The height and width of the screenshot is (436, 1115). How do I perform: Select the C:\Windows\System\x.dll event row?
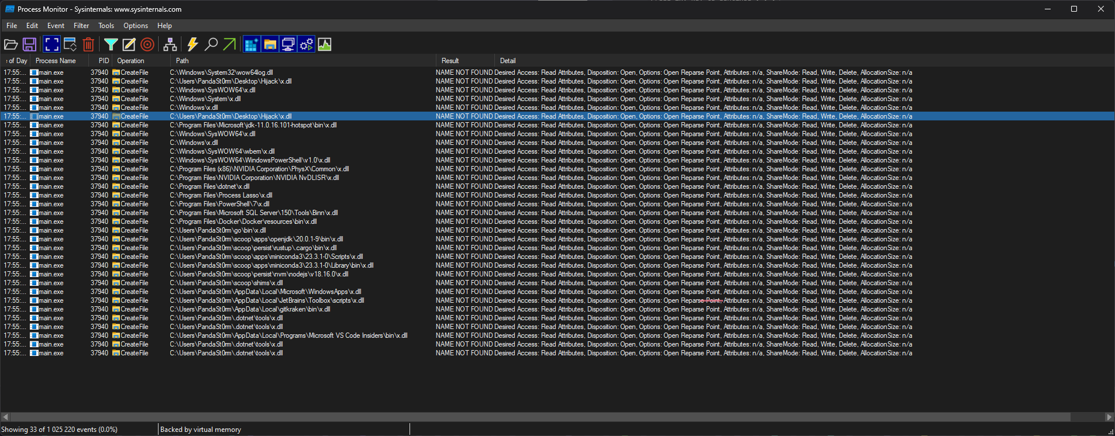click(x=557, y=99)
